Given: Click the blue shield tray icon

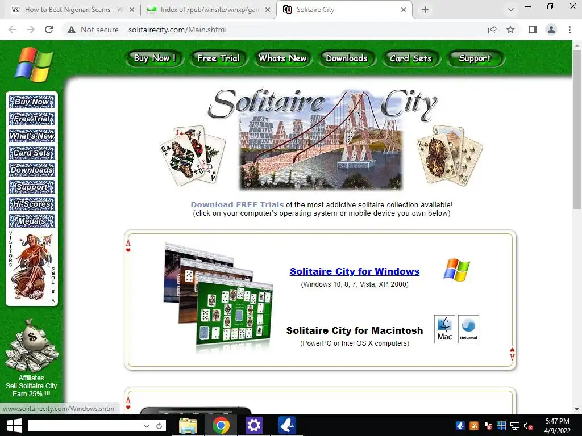Looking at the screenshot, I should 460,426.
